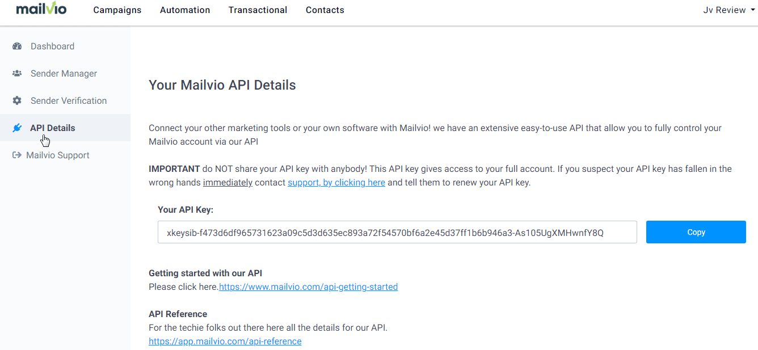
Task: Click the Sender Verification gear icon
Action: (x=17, y=101)
